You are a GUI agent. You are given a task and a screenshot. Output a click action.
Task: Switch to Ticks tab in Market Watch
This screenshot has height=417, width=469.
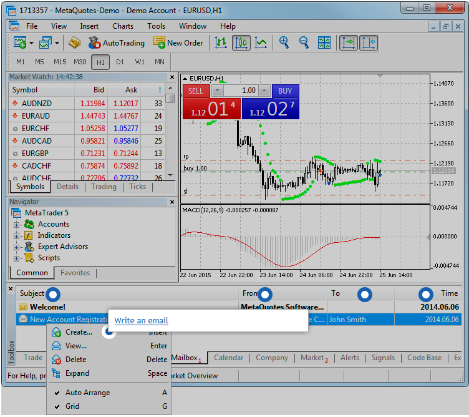(x=137, y=187)
